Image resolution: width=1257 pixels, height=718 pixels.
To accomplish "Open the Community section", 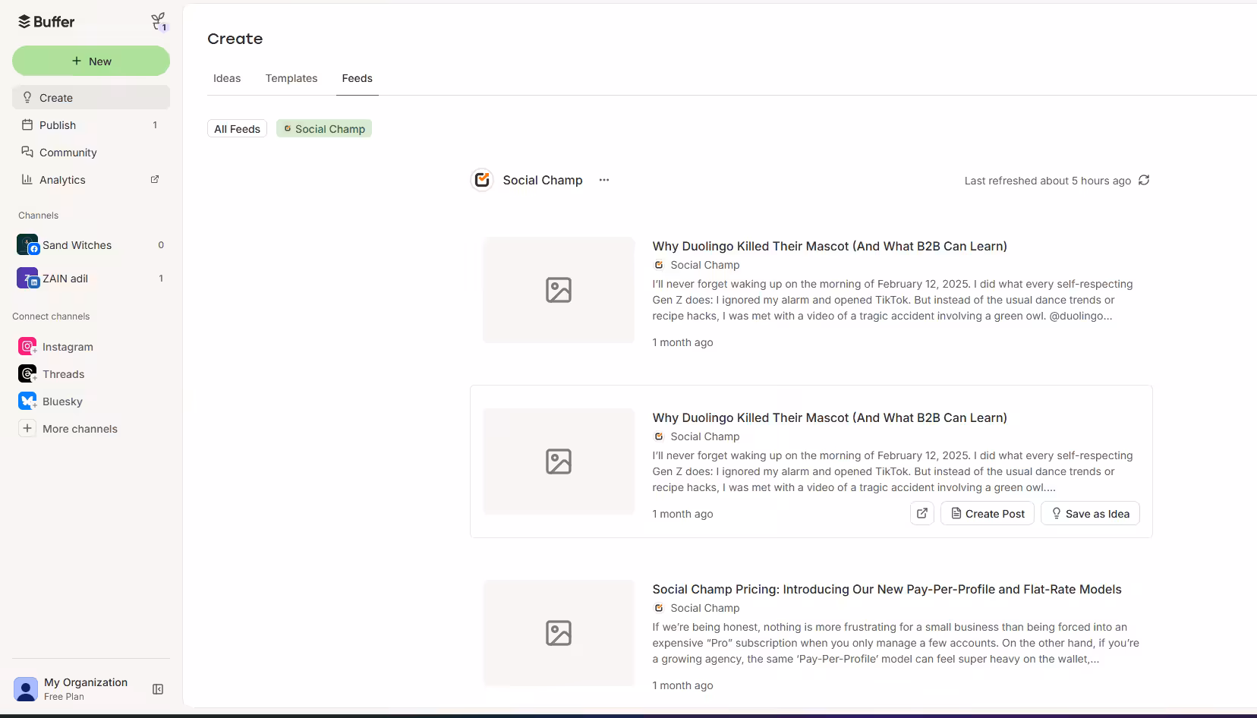I will [x=91, y=152].
